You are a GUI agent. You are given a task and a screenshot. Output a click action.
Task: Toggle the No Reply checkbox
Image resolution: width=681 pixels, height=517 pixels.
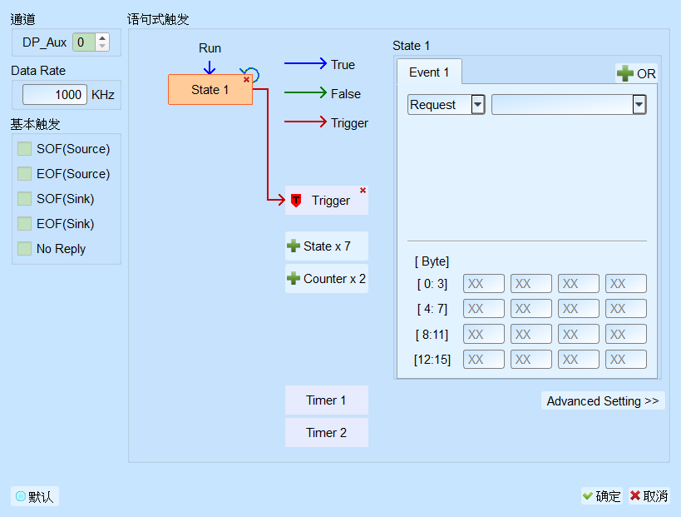(24, 249)
